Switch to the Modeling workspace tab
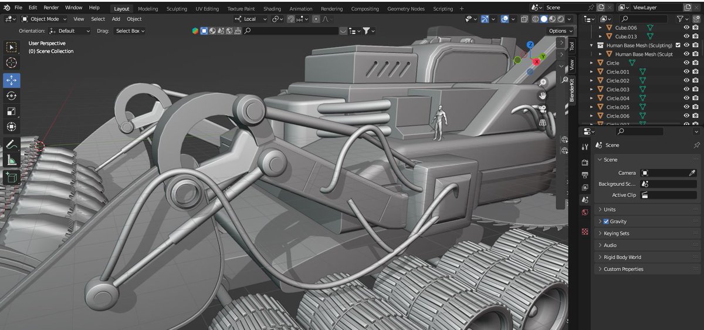Viewport: 704px width, 330px height. (148, 9)
